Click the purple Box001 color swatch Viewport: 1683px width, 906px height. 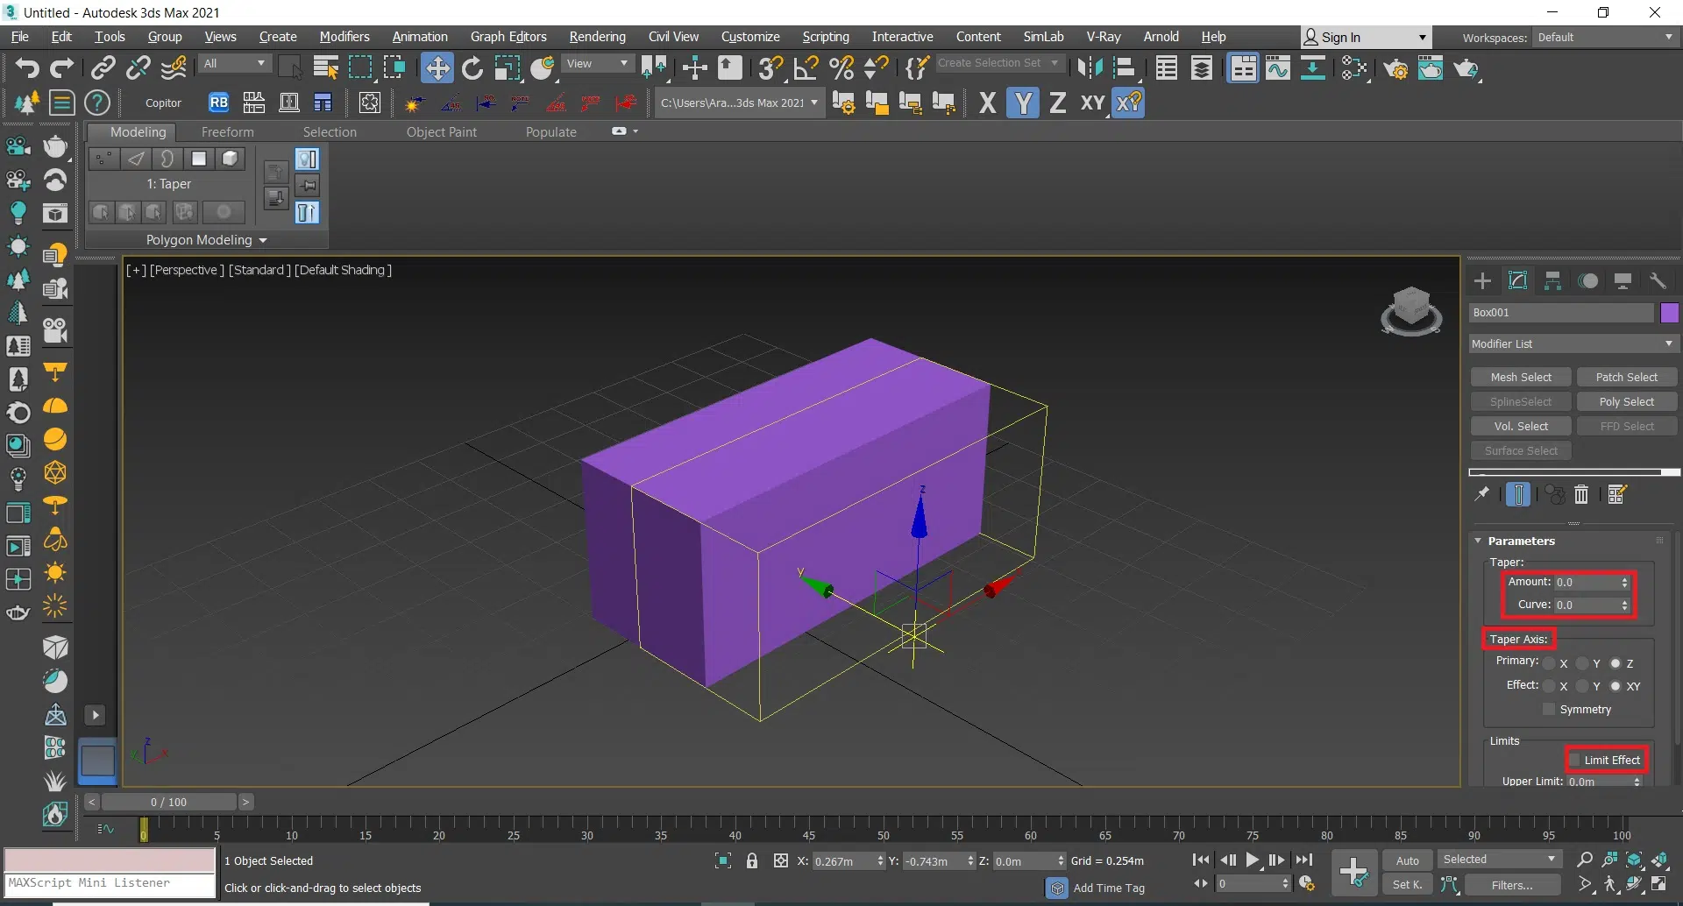click(x=1669, y=313)
